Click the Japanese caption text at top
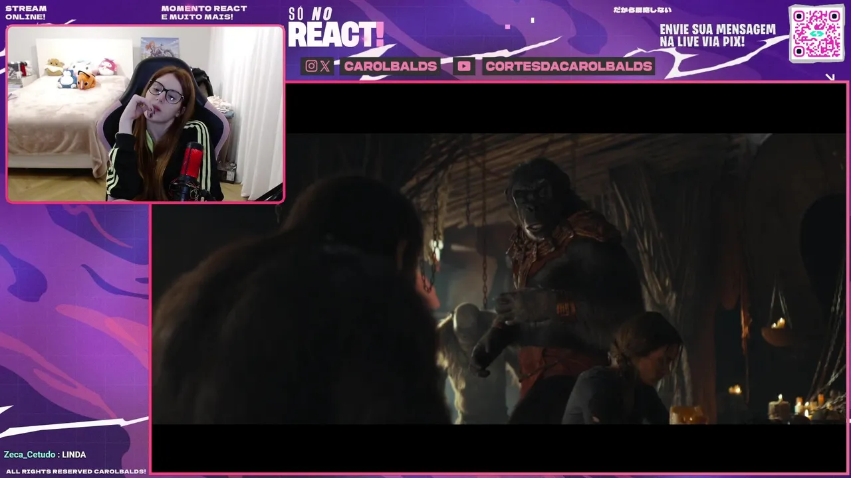Image resolution: width=851 pixels, height=478 pixels. [642, 10]
